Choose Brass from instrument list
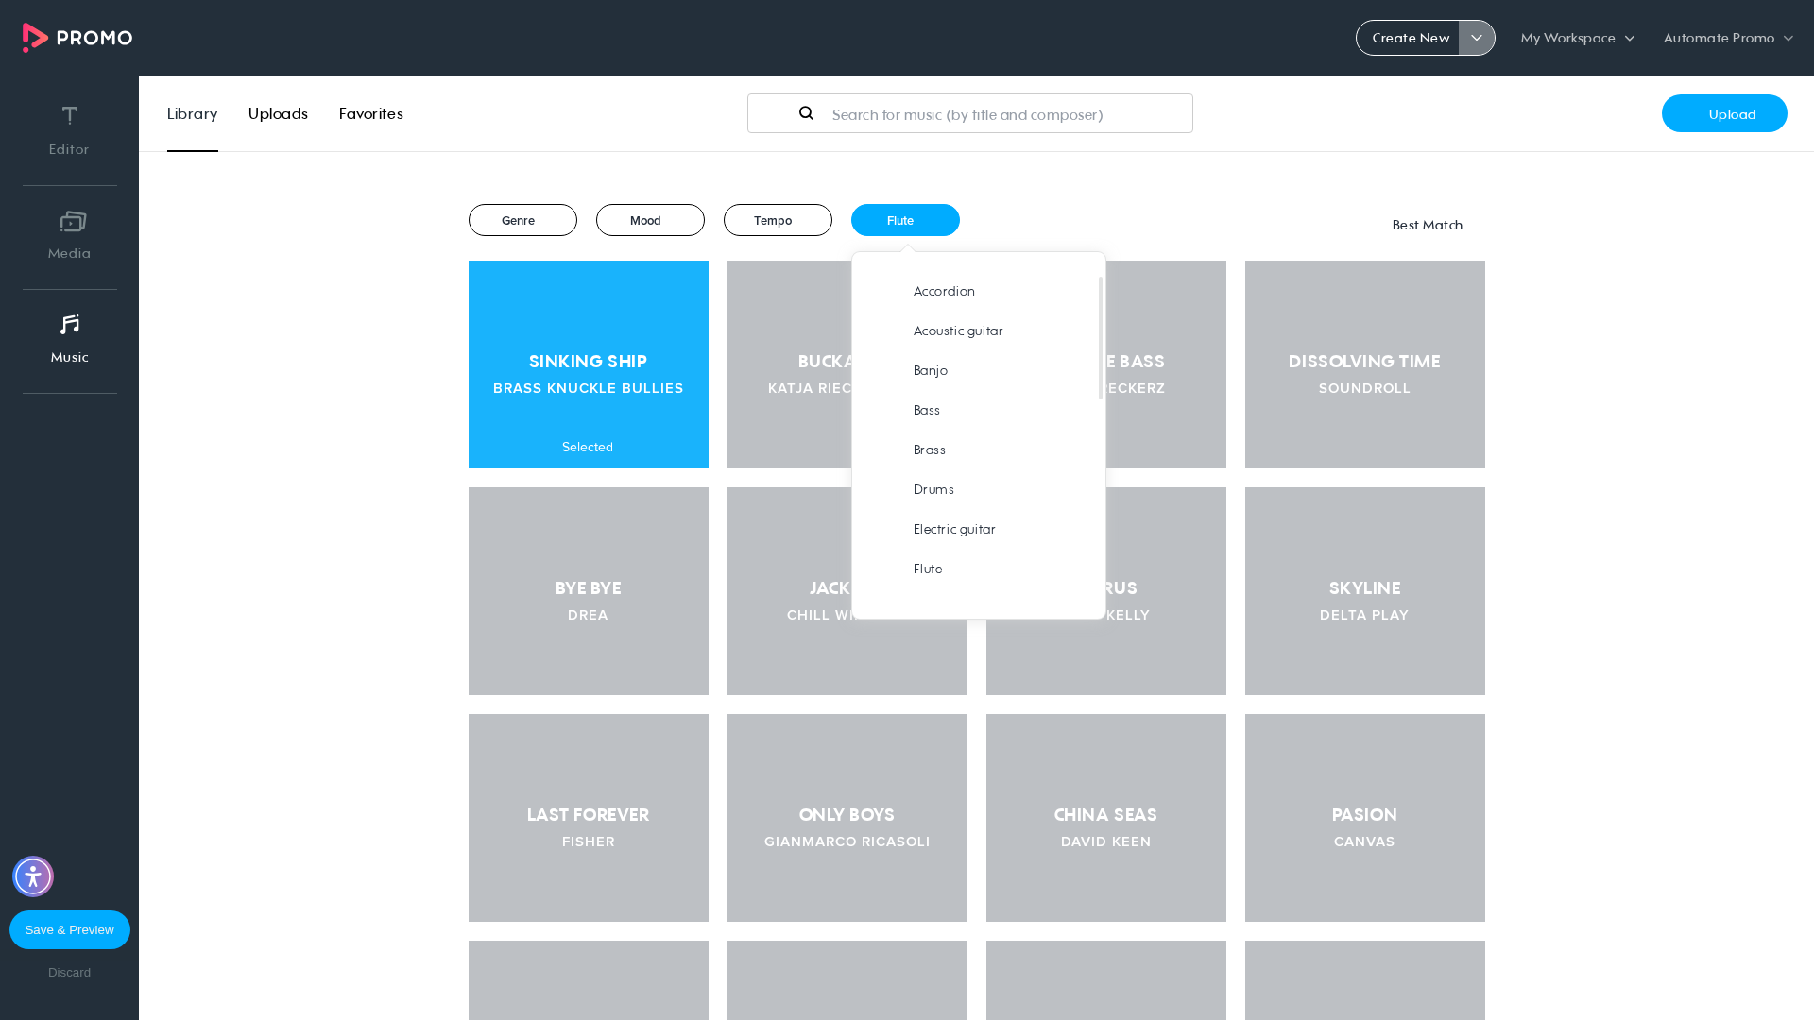Viewport: 1814px width, 1020px height. point(930,450)
